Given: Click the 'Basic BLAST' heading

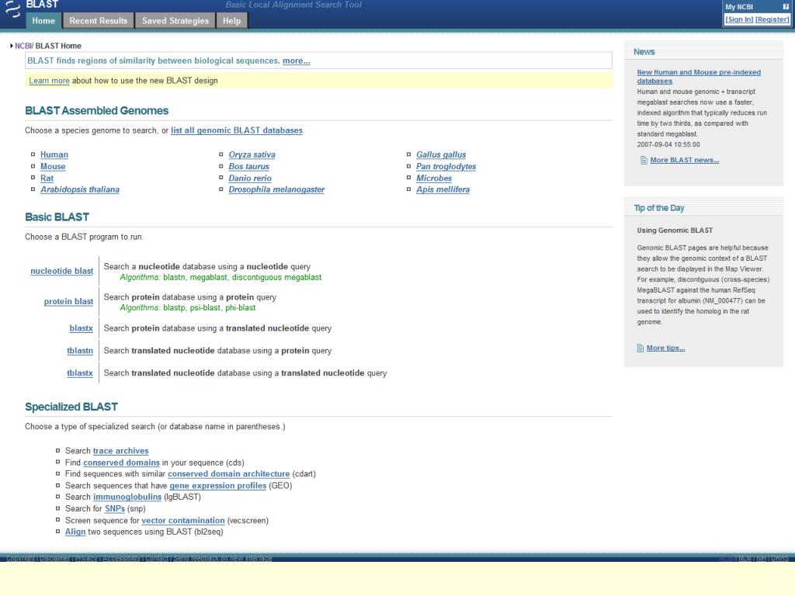Looking at the screenshot, I should coord(57,217).
